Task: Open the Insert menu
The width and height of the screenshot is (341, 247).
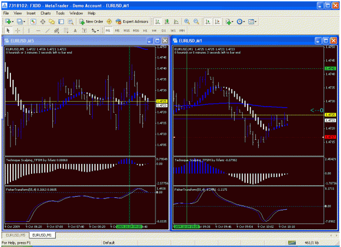Action: point(31,13)
